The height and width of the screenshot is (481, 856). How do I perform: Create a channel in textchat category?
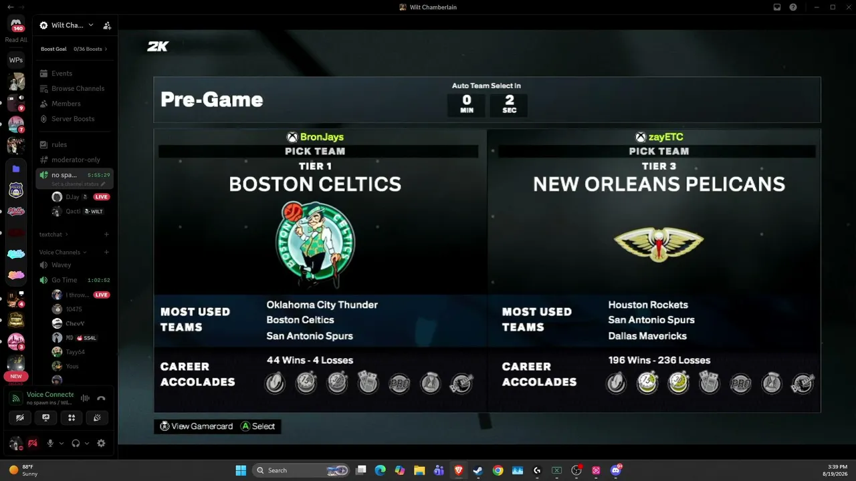[x=106, y=234]
